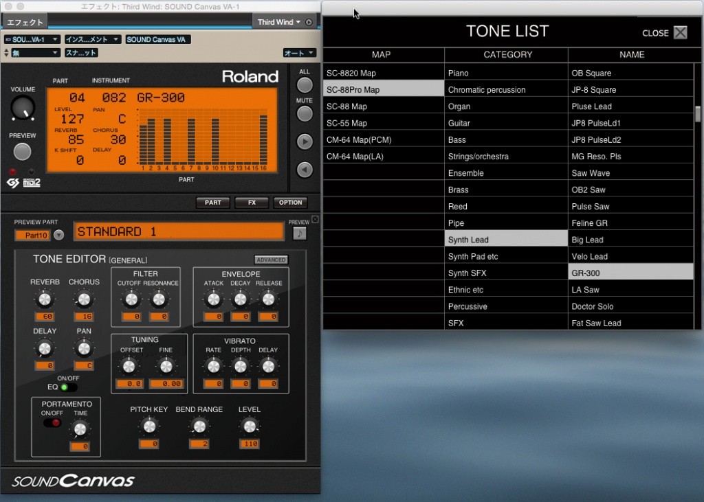
Task: Enable the red PREVIEW toggle on the left panel
Action: click(12, 171)
